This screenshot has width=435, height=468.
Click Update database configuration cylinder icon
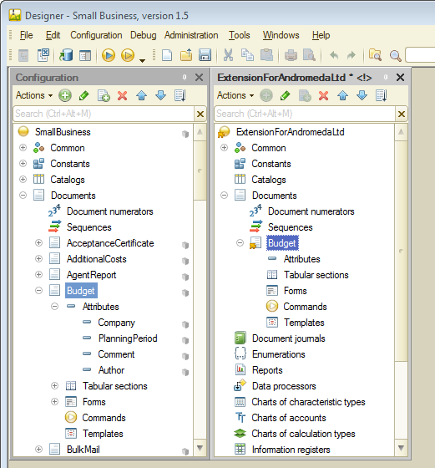(66, 55)
